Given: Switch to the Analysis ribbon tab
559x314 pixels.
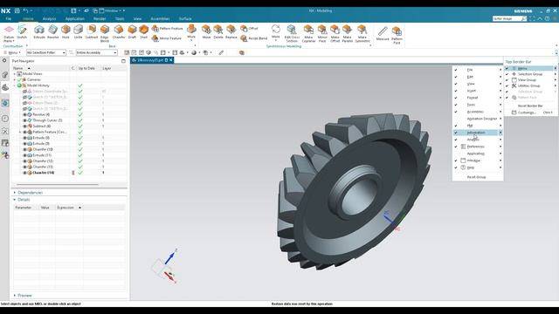Looking at the screenshot, I should pyautogui.click(x=49, y=18).
